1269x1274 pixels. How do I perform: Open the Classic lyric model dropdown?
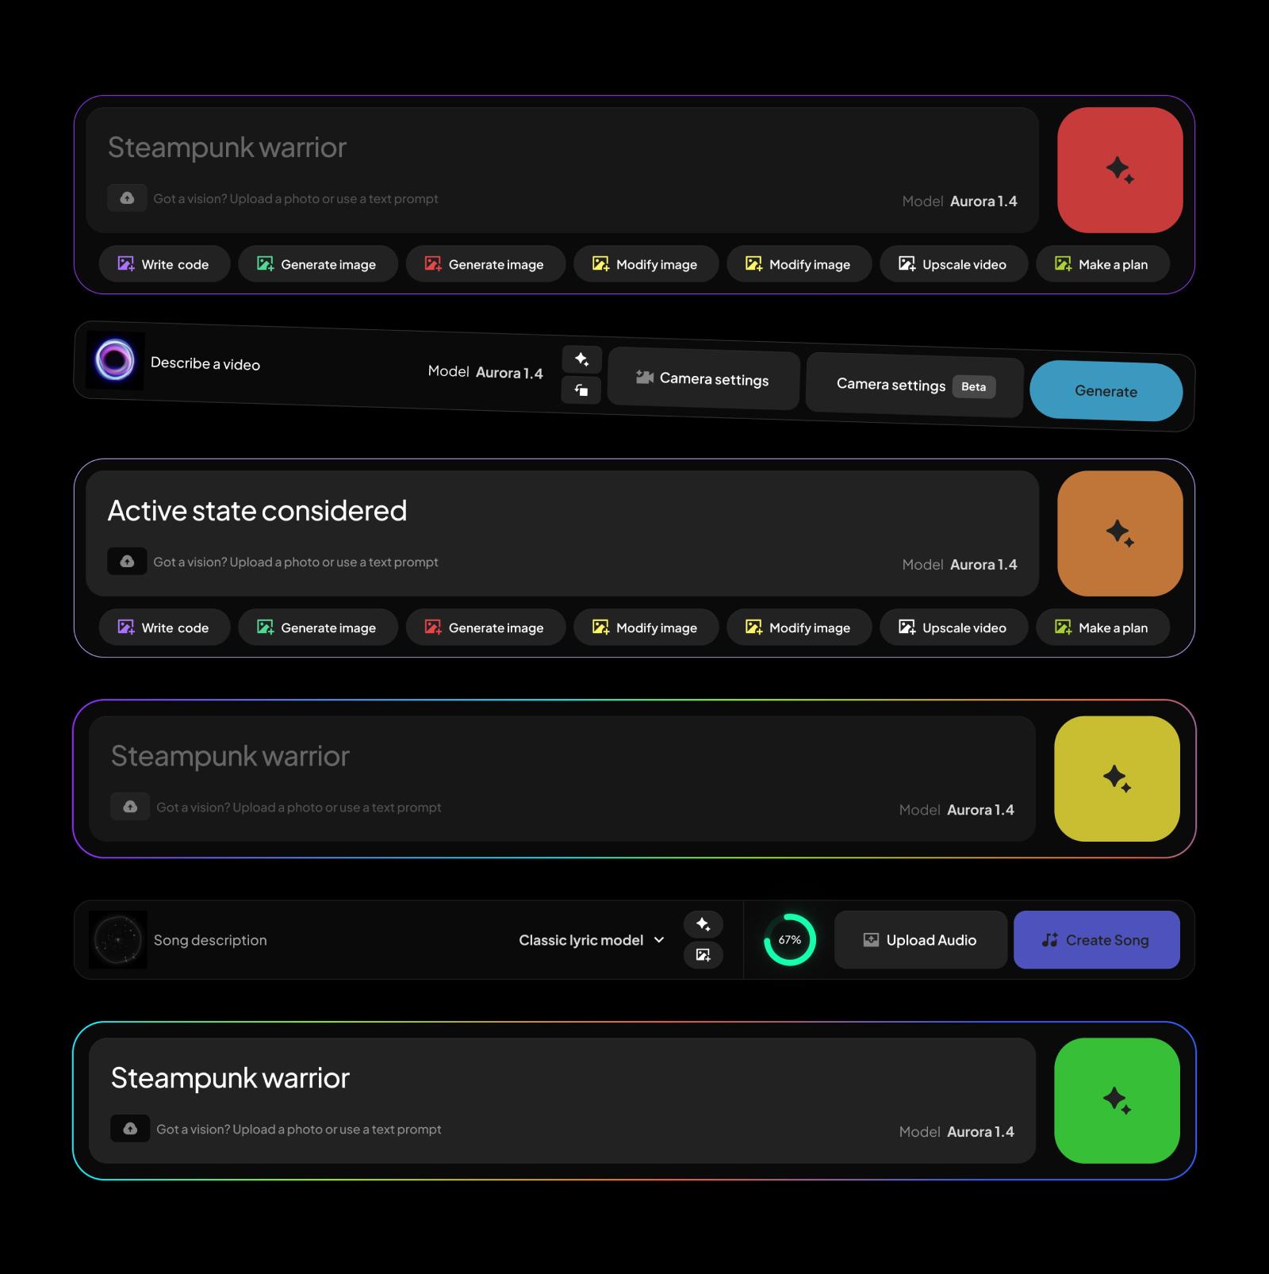(x=591, y=940)
